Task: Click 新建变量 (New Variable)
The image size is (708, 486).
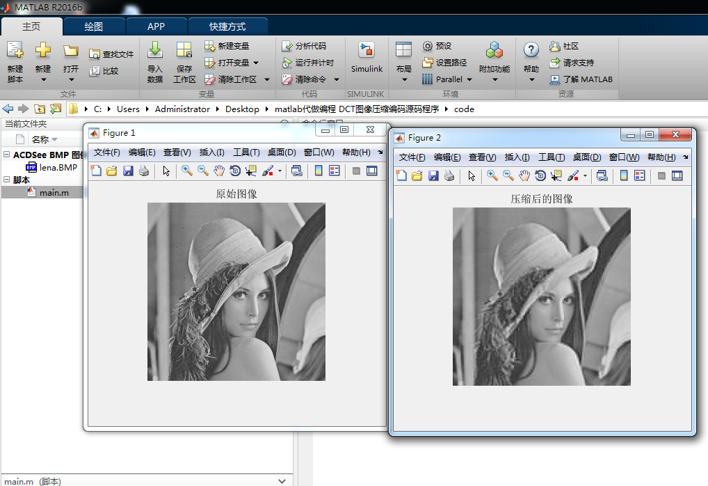Action: [x=227, y=46]
